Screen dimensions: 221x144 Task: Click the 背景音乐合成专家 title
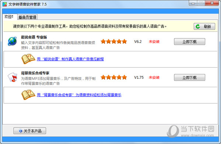point(35,73)
